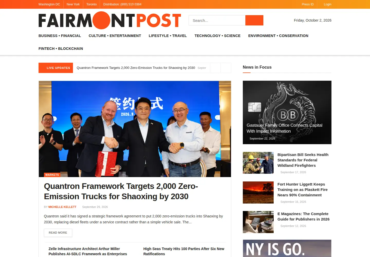
Task: Click the September 17, 2026 date
Action: (x=293, y=172)
